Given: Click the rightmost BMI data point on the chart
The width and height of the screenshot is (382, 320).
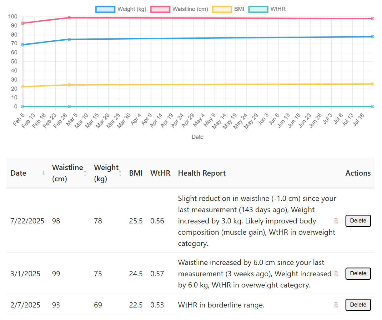Looking at the screenshot, I should pos(372,84).
